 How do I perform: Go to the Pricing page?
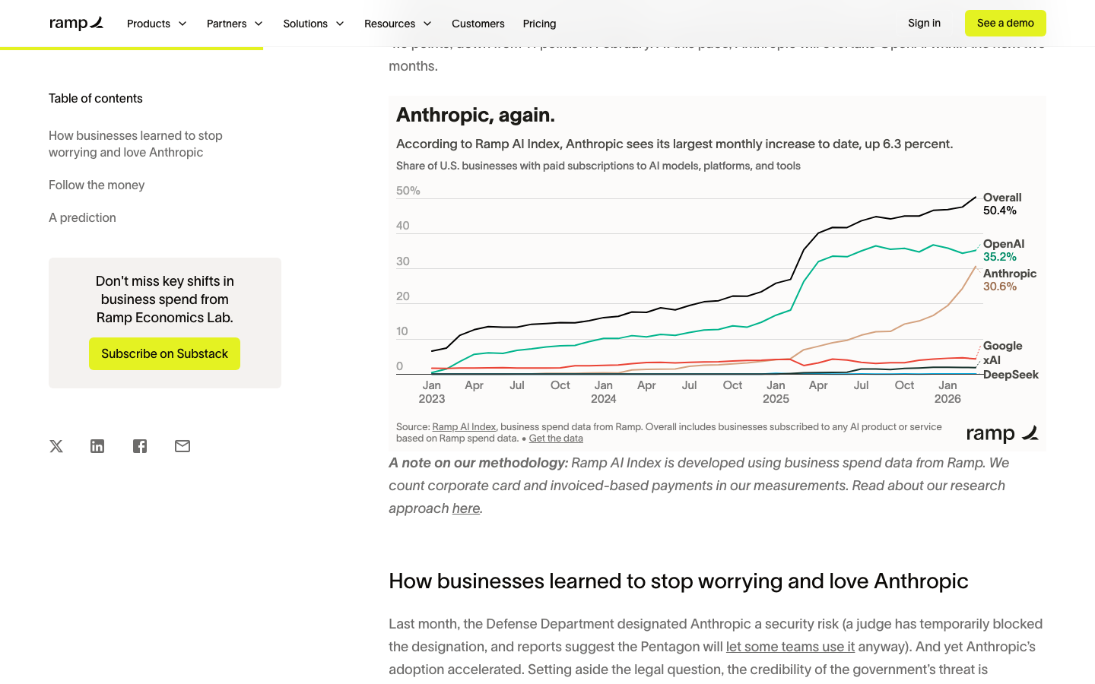[x=539, y=24]
